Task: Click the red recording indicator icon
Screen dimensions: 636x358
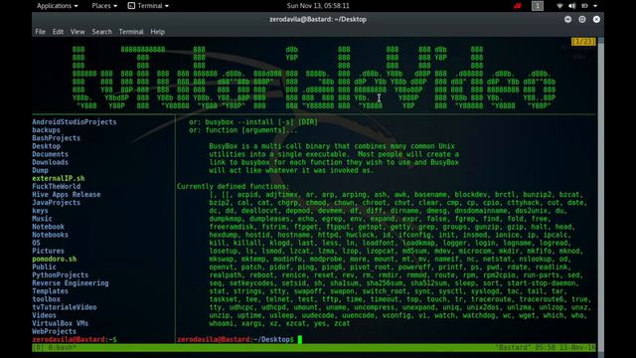Action: click(517, 6)
